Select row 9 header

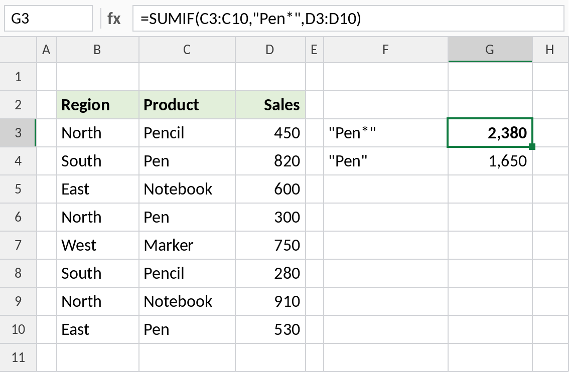coord(18,301)
